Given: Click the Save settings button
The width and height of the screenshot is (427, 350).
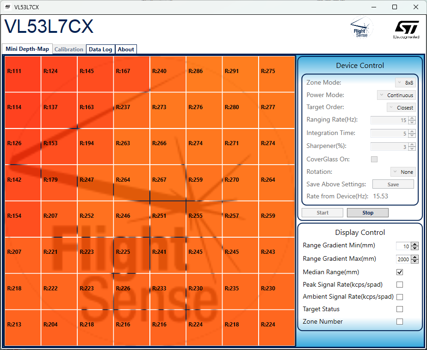Looking at the screenshot, I should (x=393, y=184).
